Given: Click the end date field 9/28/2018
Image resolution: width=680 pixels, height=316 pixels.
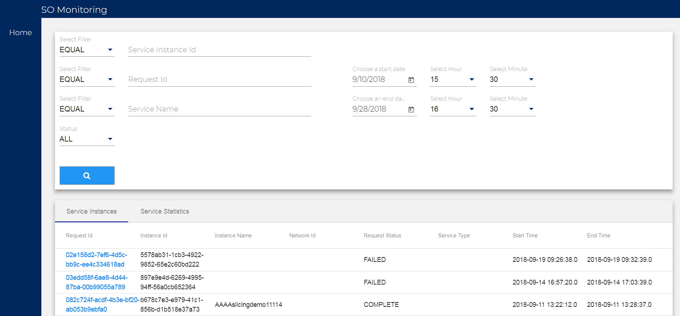Looking at the screenshot, I should click(x=379, y=109).
